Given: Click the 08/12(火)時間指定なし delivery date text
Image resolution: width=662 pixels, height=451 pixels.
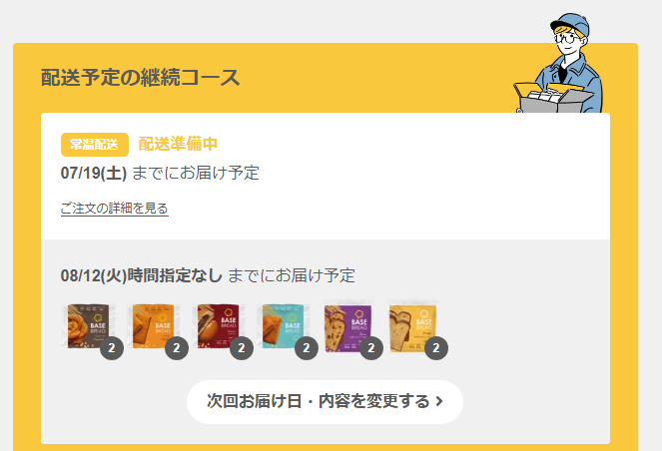Looking at the screenshot, I should coord(142,275).
